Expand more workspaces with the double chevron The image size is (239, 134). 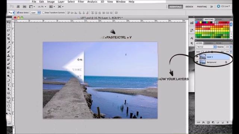211,7
